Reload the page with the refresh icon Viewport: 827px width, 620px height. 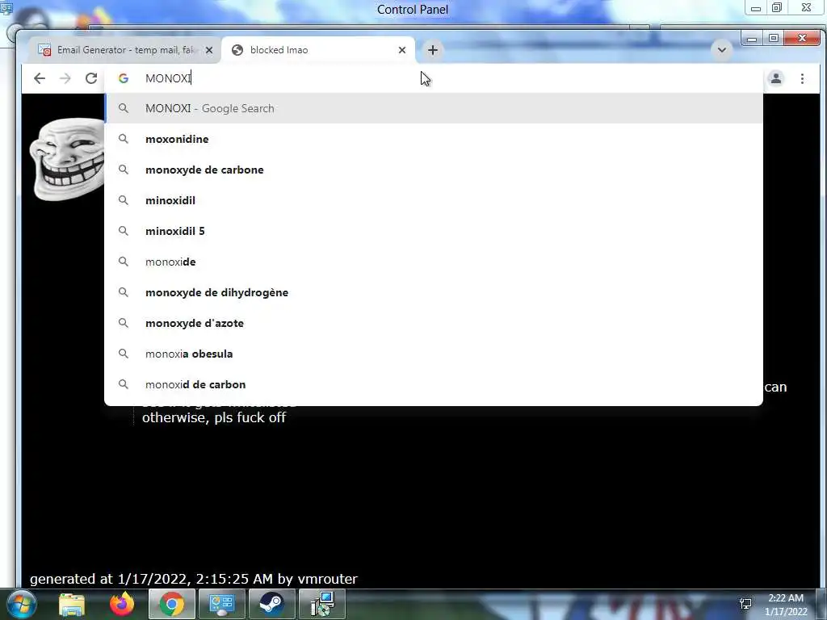pyautogui.click(x=91, y=78)
